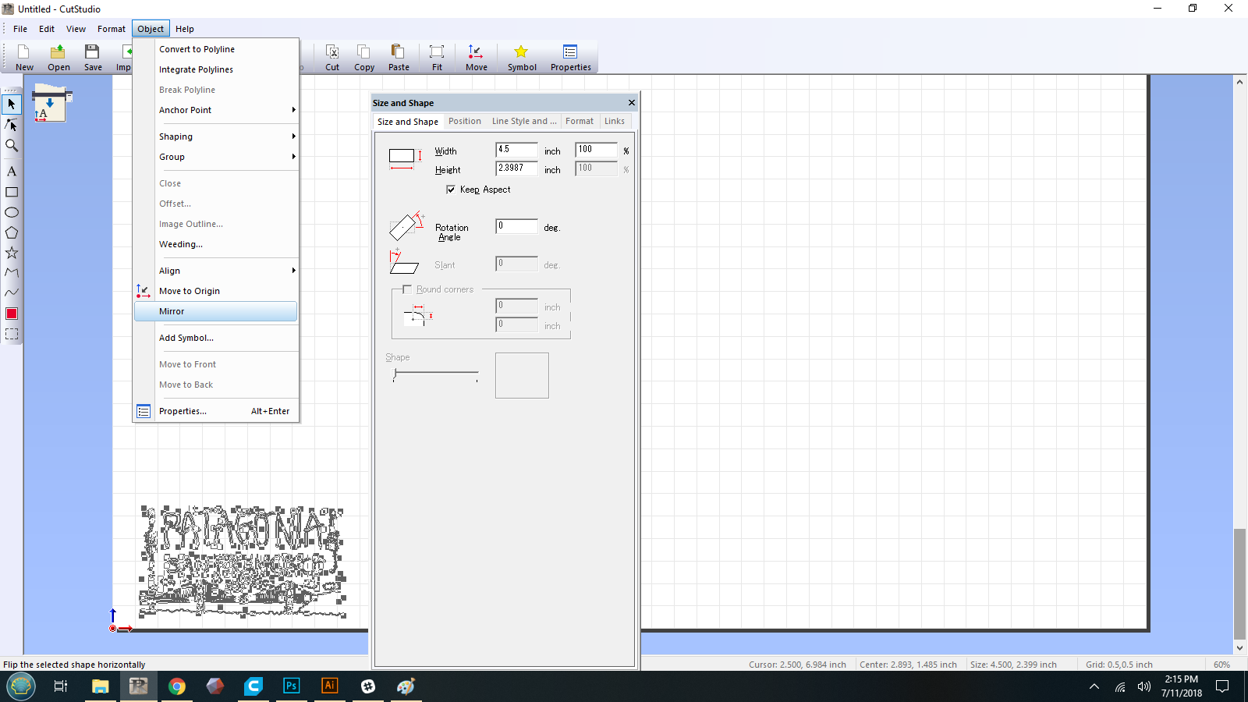Click the Height input field

point(516,168)
